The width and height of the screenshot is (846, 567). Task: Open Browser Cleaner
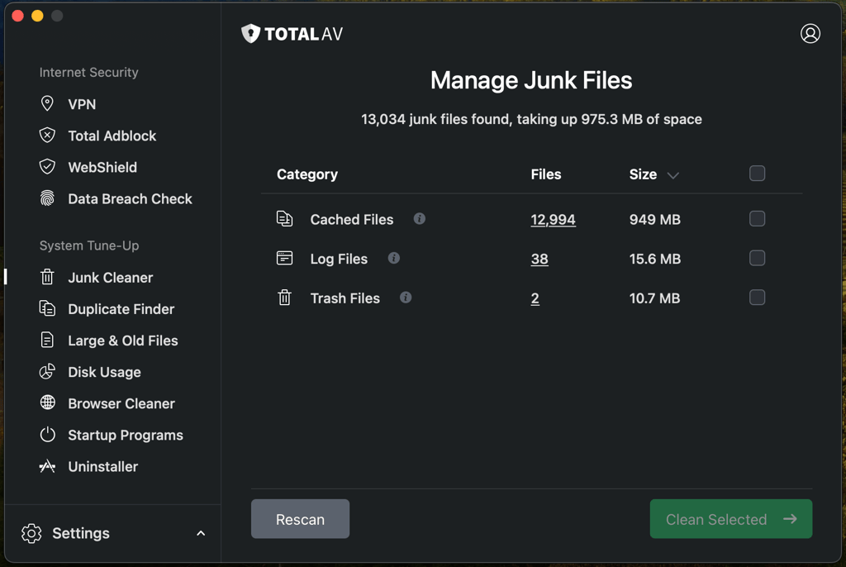point(121,403)
